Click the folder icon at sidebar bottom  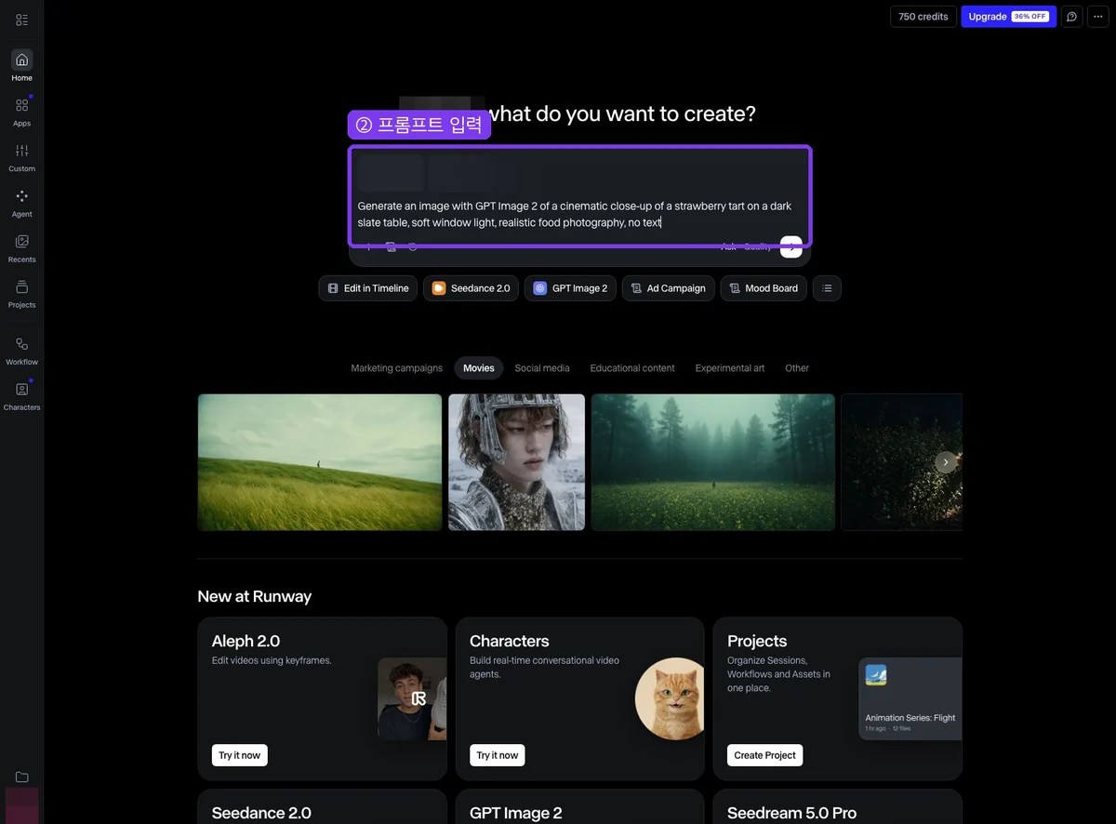point(21,777)
